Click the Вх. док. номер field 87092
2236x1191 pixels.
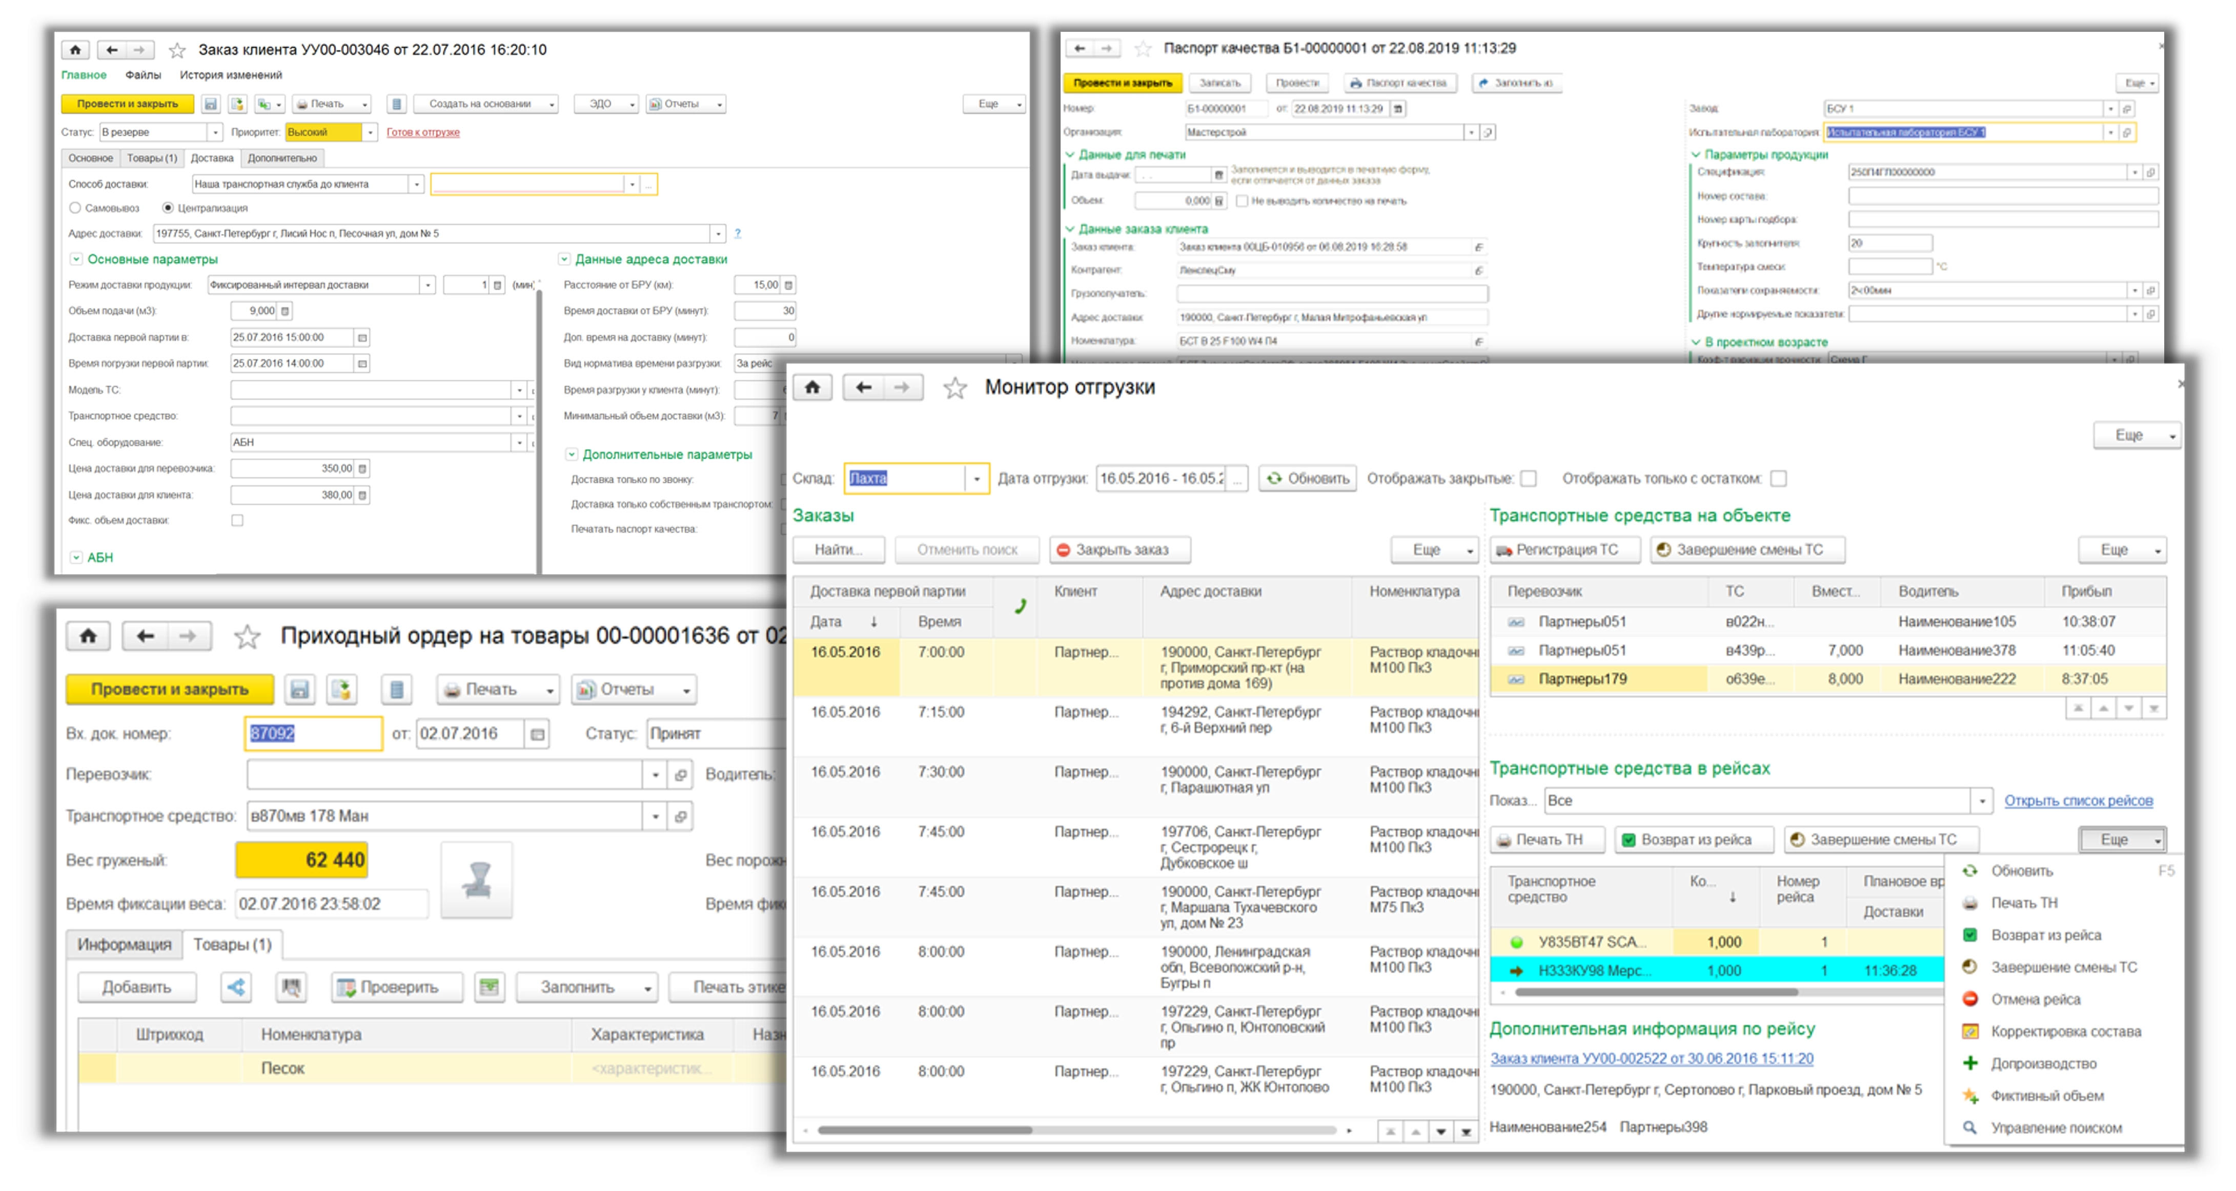tap(313, 734)
